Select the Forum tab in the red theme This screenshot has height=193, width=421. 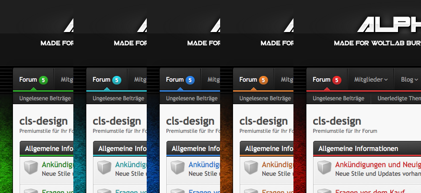(x=321, y=80)
